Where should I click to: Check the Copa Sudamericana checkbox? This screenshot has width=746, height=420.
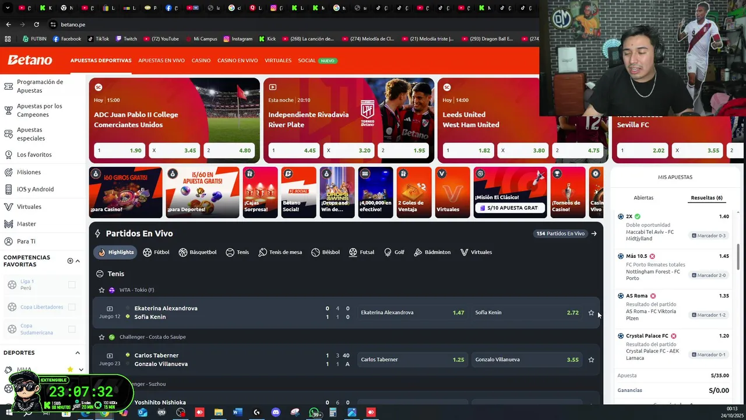pyautogui.click(x=72, y=329)
